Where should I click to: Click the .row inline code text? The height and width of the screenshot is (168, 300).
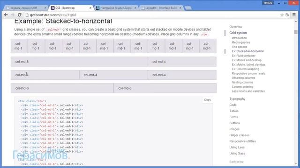204,35
